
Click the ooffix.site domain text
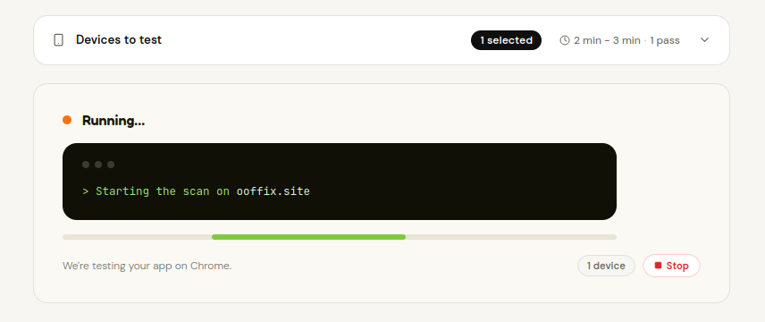(x=273, y=191)
